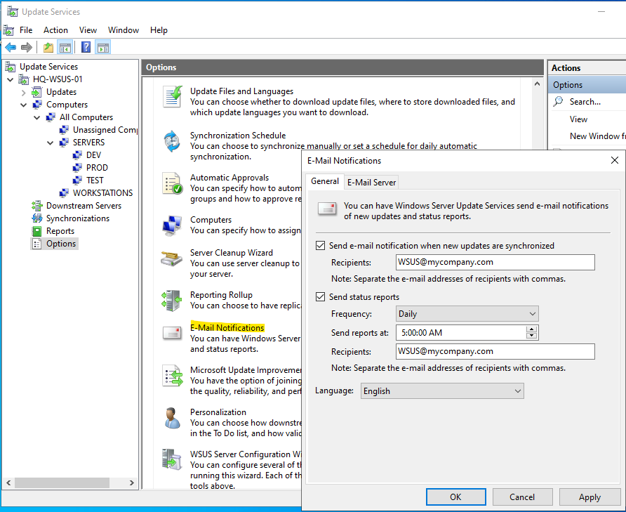
Task: Open the Action menu
Action: 55,30
